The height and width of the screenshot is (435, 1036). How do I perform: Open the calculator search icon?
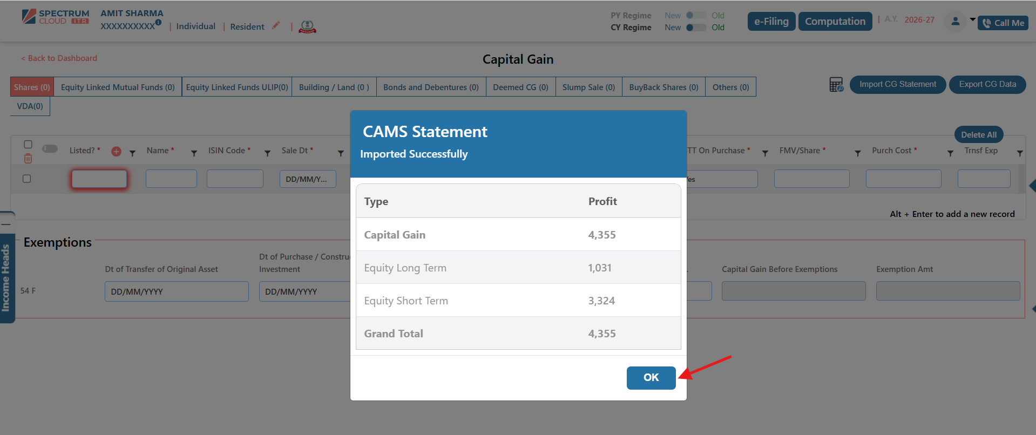tap(836, 85)
